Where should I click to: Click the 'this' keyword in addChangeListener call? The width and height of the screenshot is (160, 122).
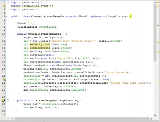(104, 79)
